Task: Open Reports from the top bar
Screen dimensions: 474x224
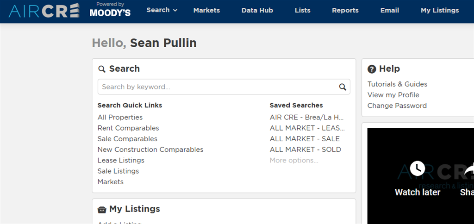Action: point(345,10)
